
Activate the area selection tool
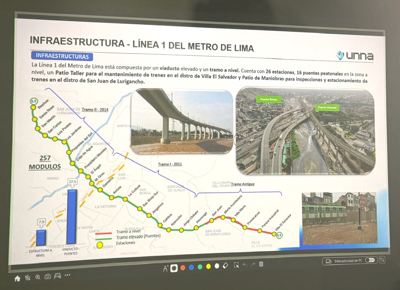pos(236,265)
